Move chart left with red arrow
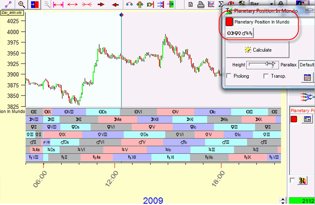Screen dimensions: 315x205 click(115, 5)
